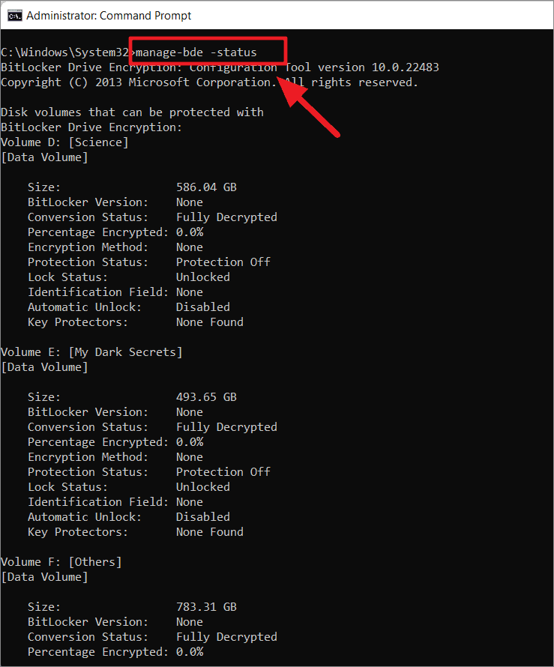Click Protection Off under Volume D
The width and height of the screenshot is (554, 667).
click(x=223, y=262)
